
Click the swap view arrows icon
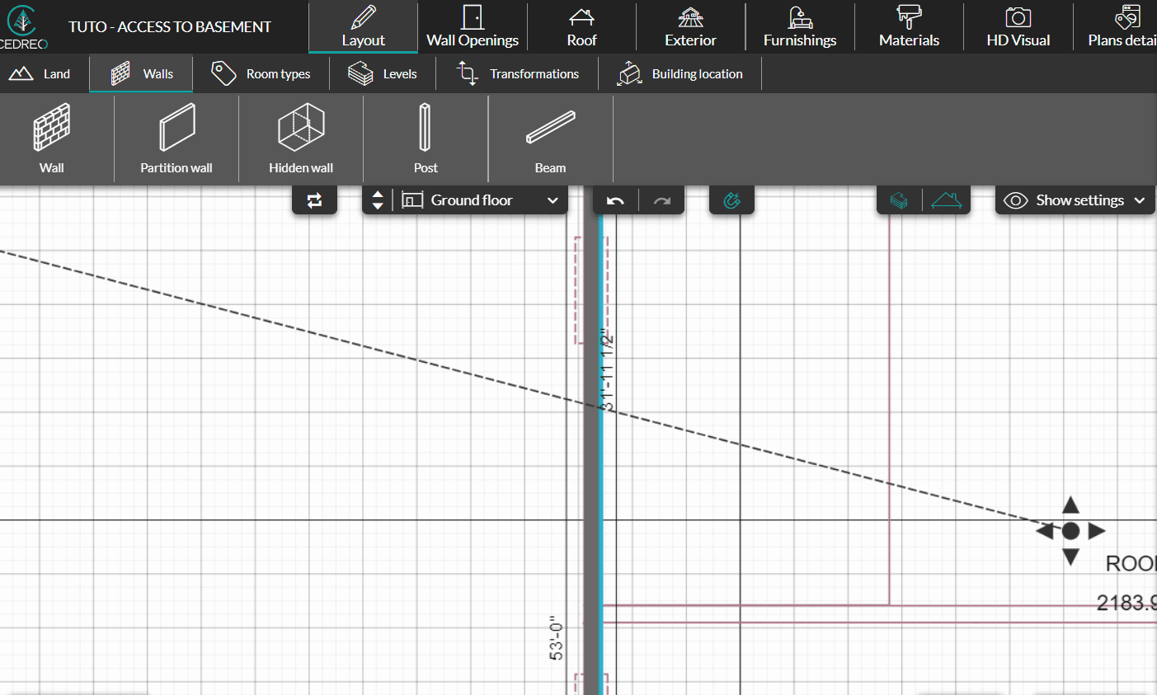[x=314, y=200]
